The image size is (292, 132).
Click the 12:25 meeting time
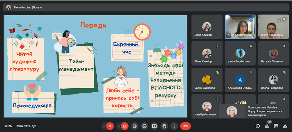[8, 126]
